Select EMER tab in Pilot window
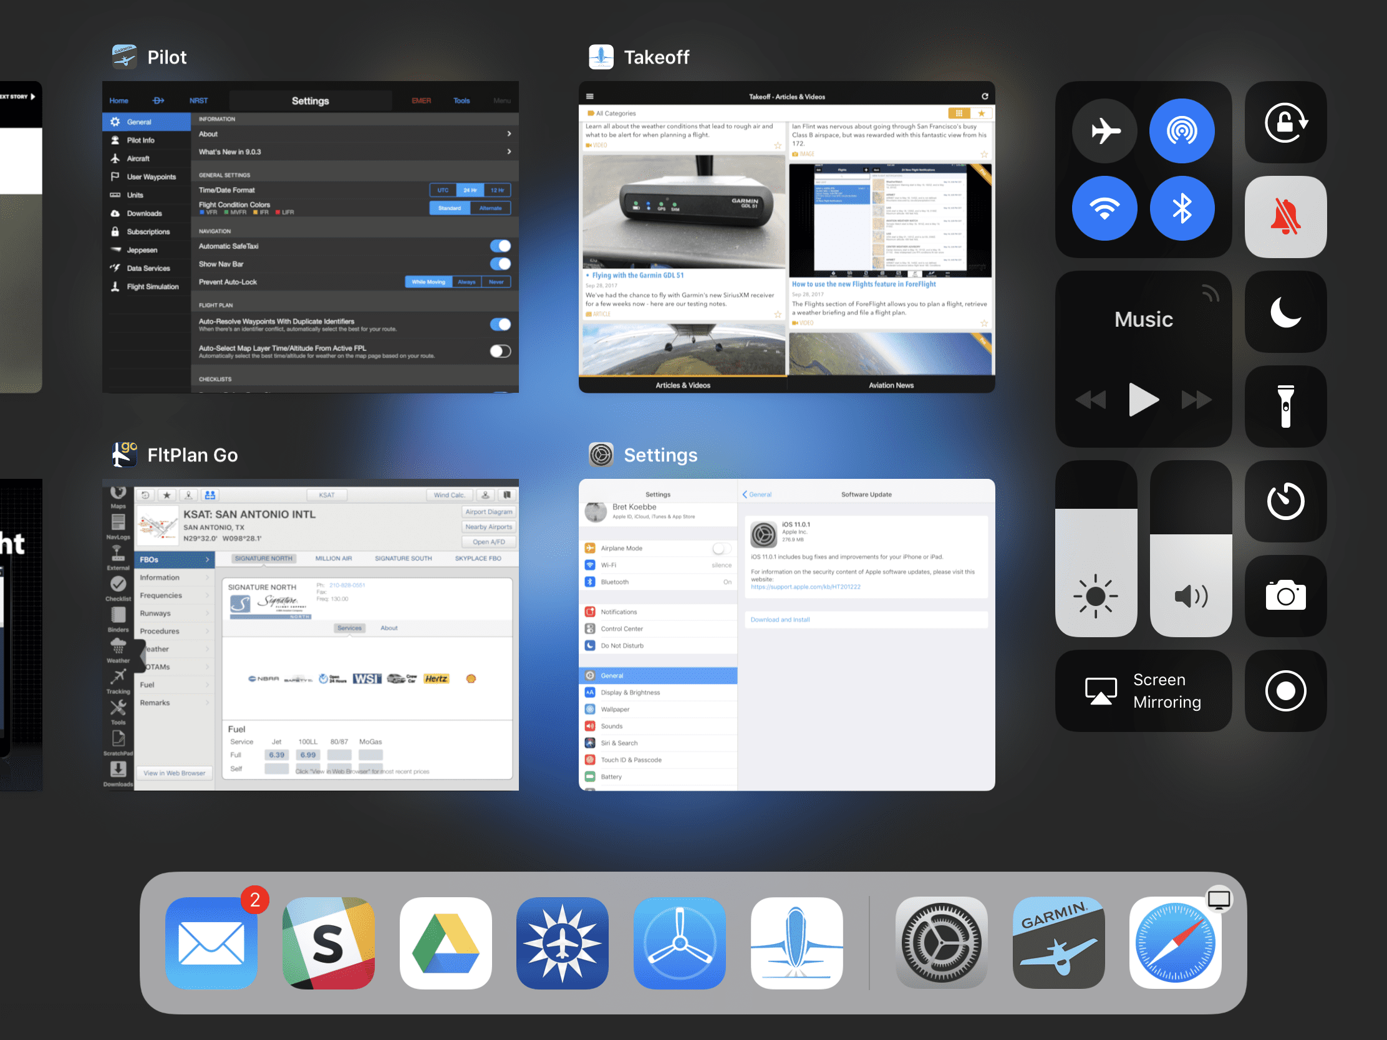1387x1040 pixels. [421, 100]
